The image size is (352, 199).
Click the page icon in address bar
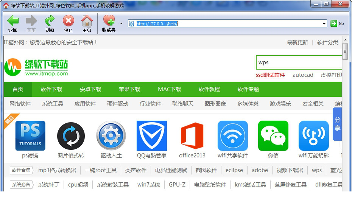(x=132, y=23)
